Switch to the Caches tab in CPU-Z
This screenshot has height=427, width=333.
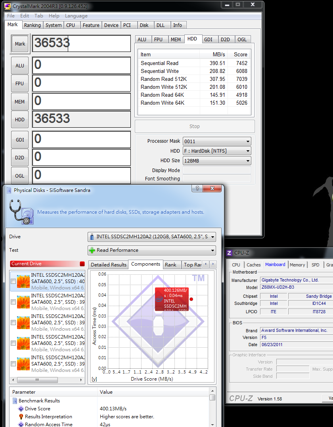(253, 265)
